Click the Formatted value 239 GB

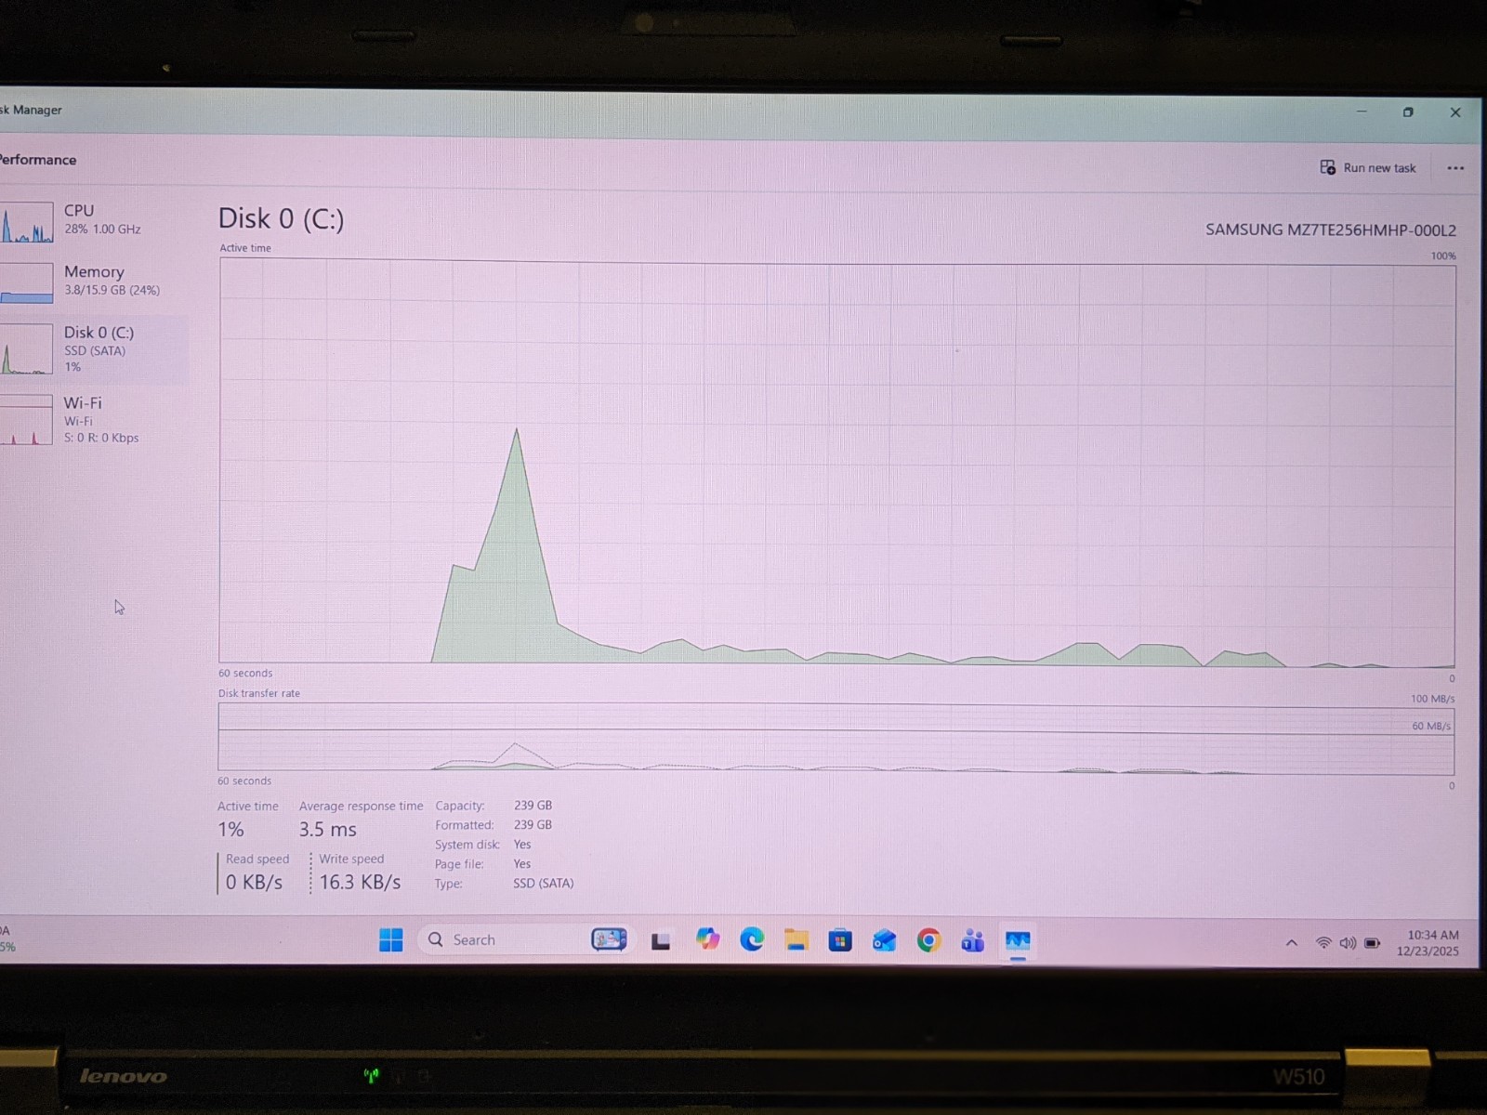pyautogui.click(x=533, y=825)
